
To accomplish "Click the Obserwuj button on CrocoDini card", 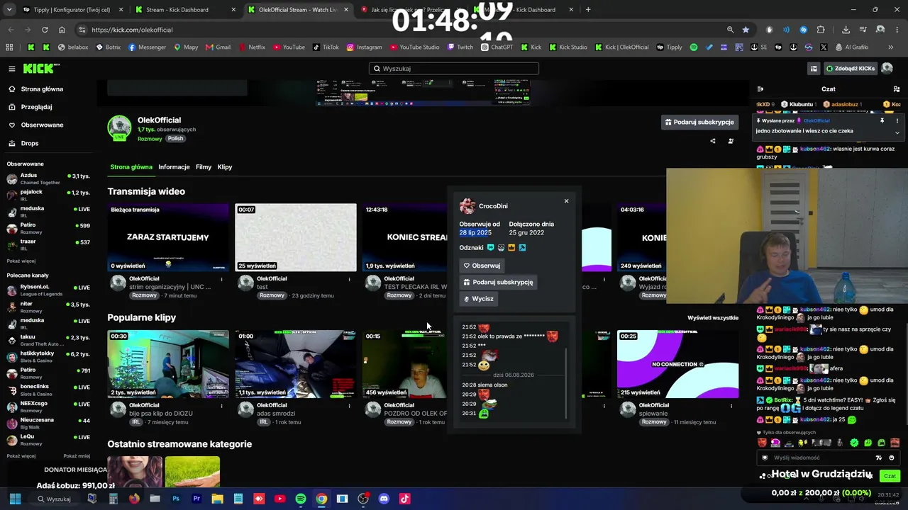I will pyautogui.click(x=482, y=266).
